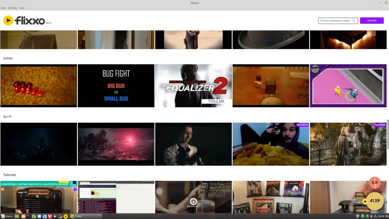Image resolution: width=389 pixels, height=219 pixels.
Task: Launch Firefox from the taskbar
Action: [23, 216]
